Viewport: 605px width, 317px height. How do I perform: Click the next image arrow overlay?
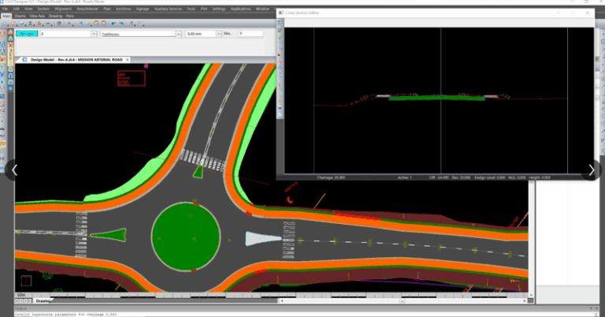[x=592, y=170]
